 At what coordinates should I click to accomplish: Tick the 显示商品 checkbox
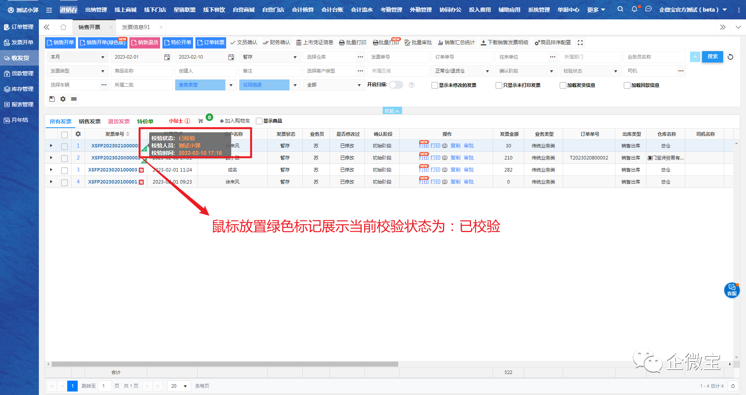259,121
